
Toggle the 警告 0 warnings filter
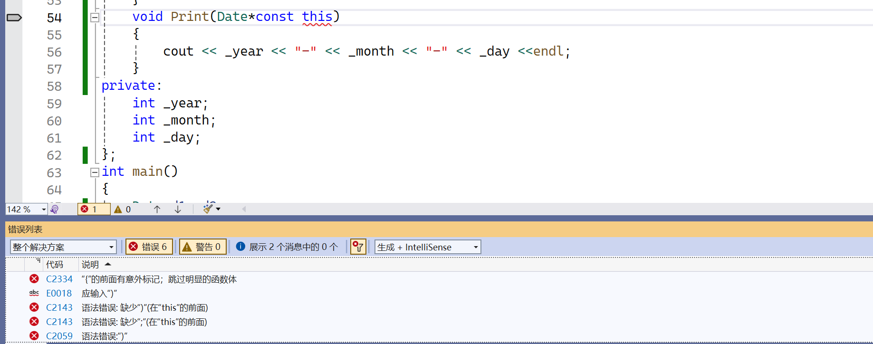click(x=202, y=247)
